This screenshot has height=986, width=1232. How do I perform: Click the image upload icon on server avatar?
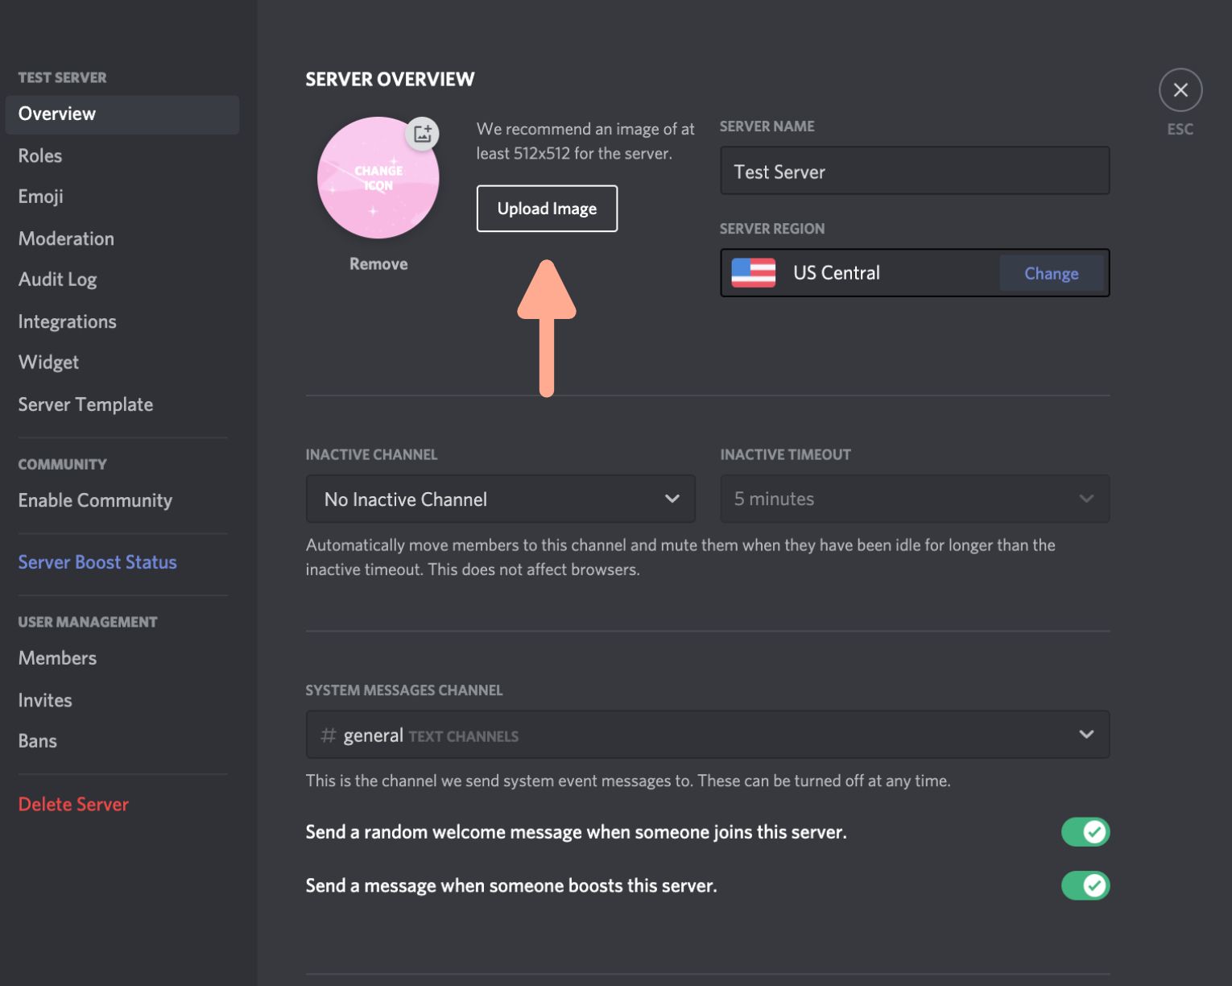pyautogui.click(x=422, y=135)
